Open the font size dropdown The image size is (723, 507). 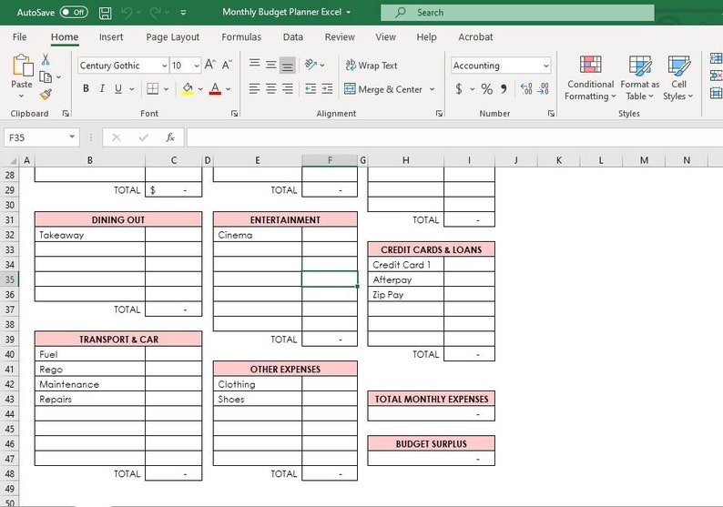[x=197, y=66]
